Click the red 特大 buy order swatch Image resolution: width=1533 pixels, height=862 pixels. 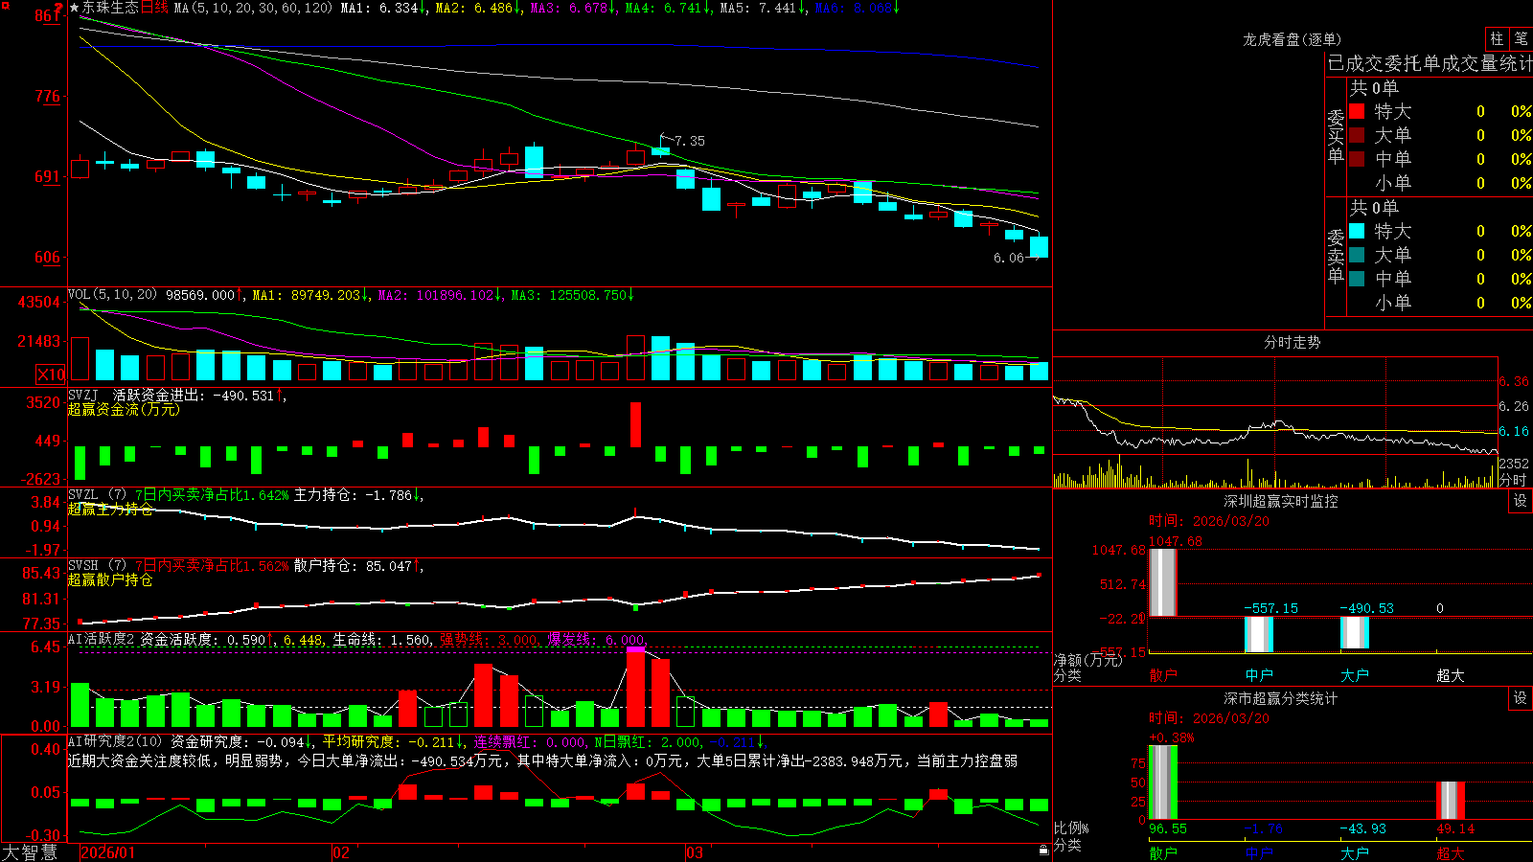1357,111
